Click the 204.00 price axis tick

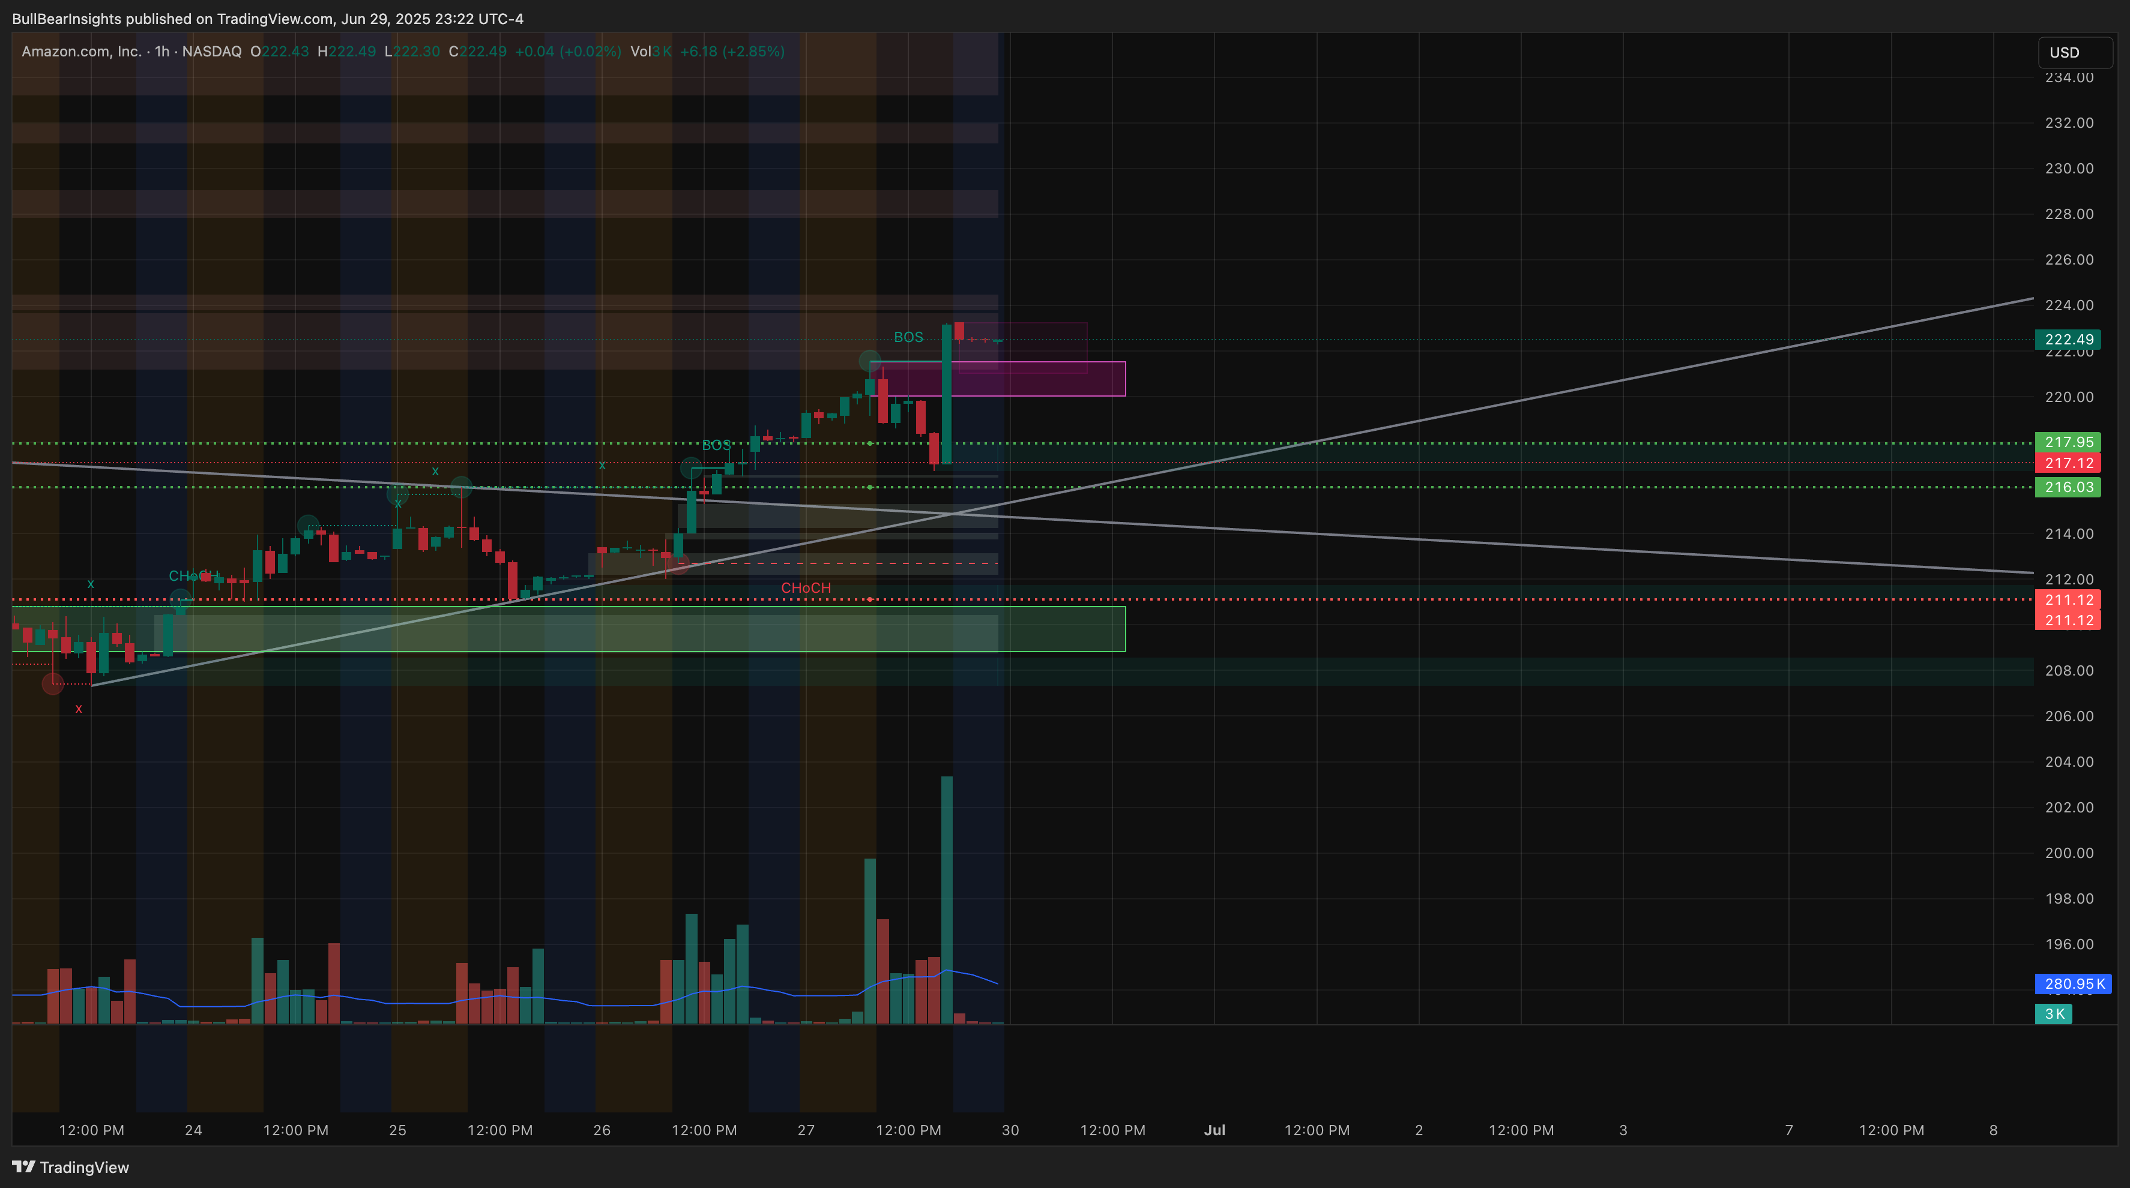(2069, 762)
